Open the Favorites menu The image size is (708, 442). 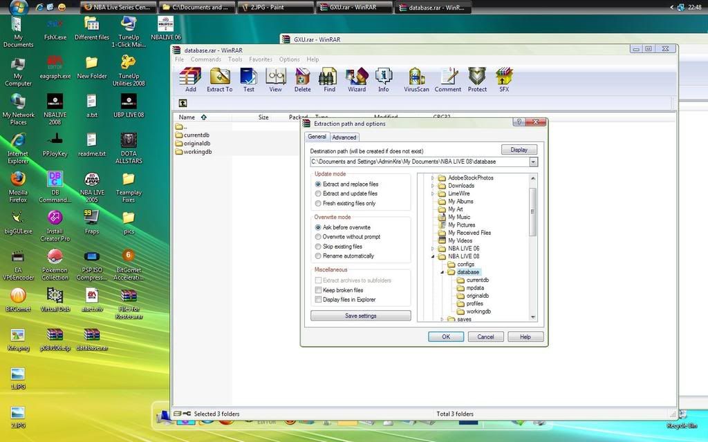click(261, 59)
